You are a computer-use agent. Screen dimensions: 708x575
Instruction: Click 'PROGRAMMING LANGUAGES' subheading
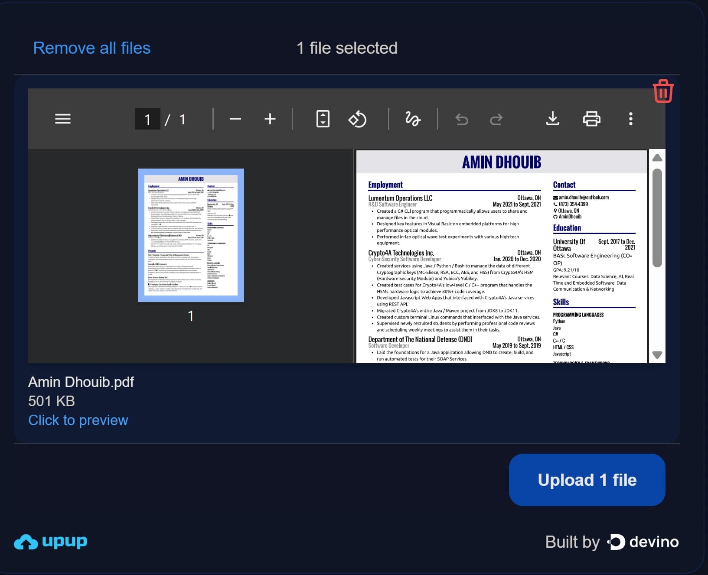click(x=578, y=315)
